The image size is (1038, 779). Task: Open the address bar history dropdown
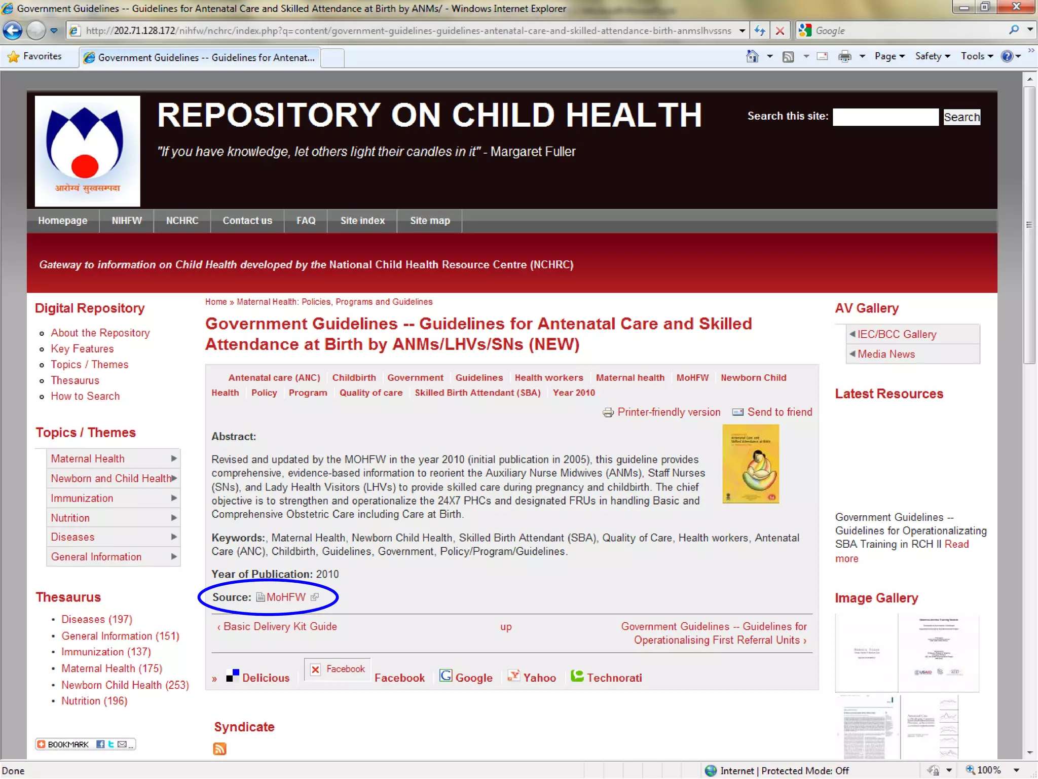coord(742,31)
